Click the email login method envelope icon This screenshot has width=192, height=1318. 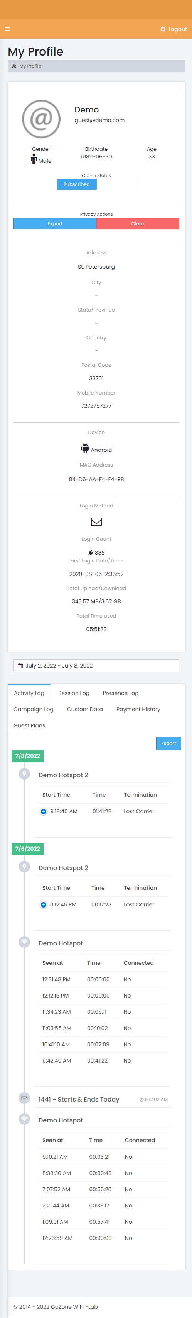click(x=96, y=521)
